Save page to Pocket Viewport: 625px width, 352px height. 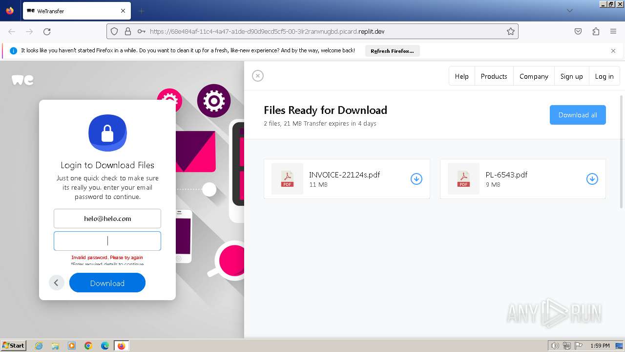(x=578, y=31)
